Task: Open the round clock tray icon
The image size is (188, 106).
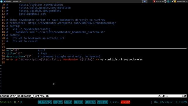Action: click(x=165, y=1)
